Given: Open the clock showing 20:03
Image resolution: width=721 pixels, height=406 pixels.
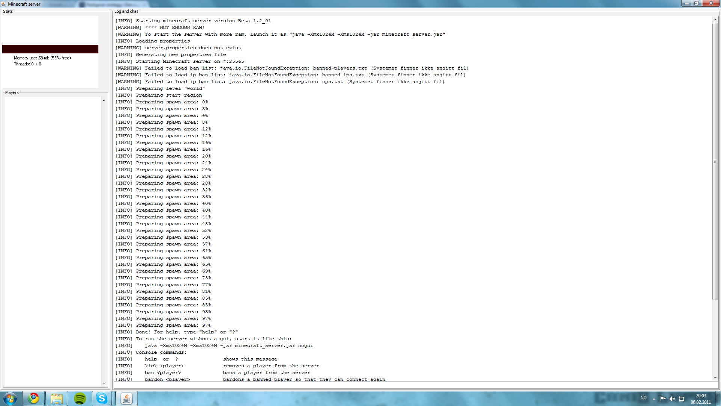Looking at the screenshot, I should [x=701, y=399].
